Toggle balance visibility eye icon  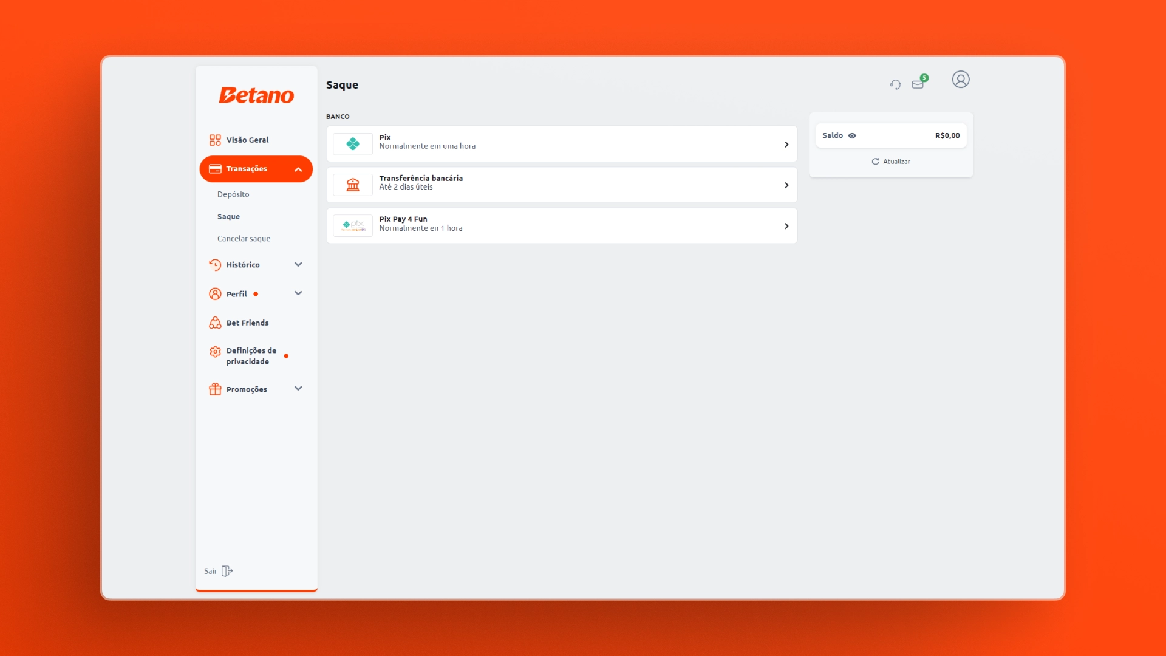click(x=852, y=135)
